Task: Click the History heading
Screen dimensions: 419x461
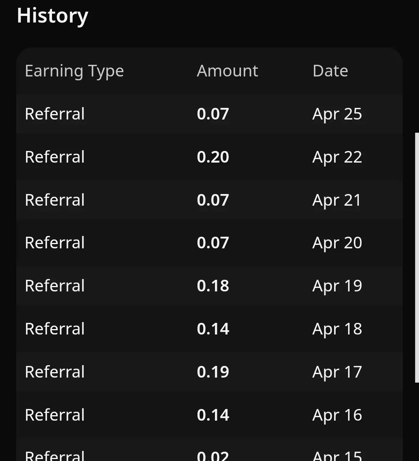Action: pyautogui.click(x=52, y=16)
